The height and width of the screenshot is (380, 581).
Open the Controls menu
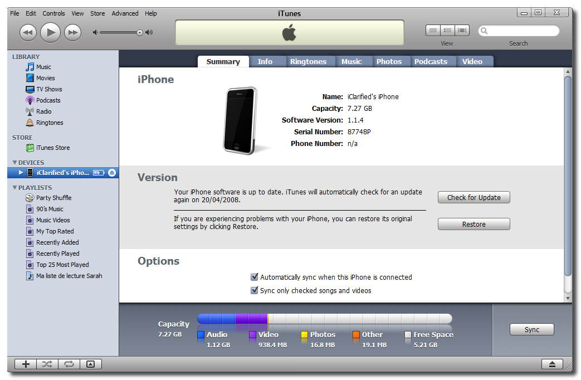(x=53, y=13)
